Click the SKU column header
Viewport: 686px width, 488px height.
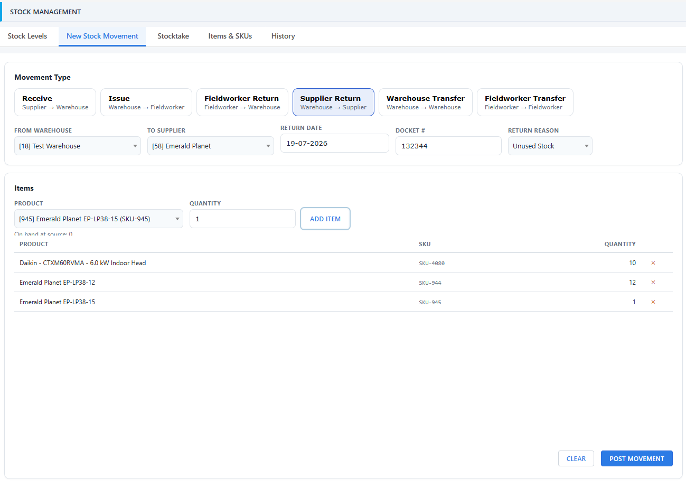click(x=425, y=244)
